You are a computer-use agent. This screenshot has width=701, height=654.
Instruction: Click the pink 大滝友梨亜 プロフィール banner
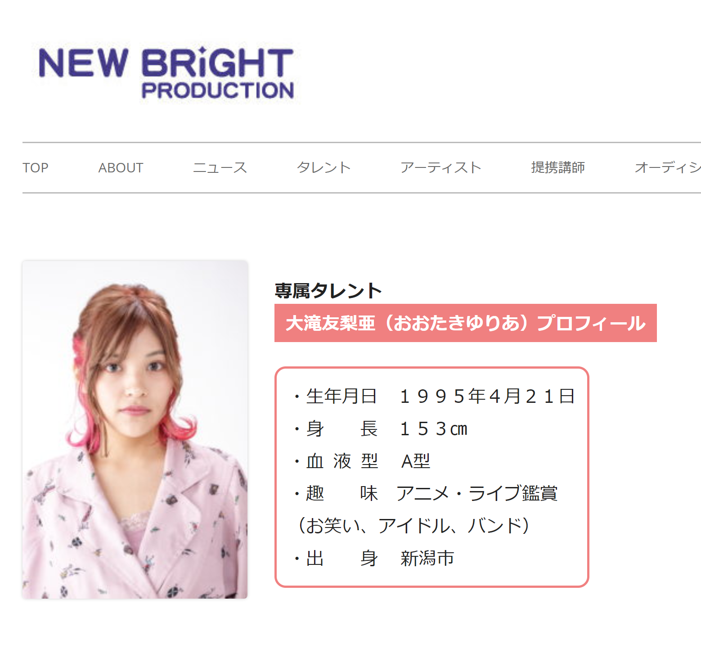(x=466, y=323)
